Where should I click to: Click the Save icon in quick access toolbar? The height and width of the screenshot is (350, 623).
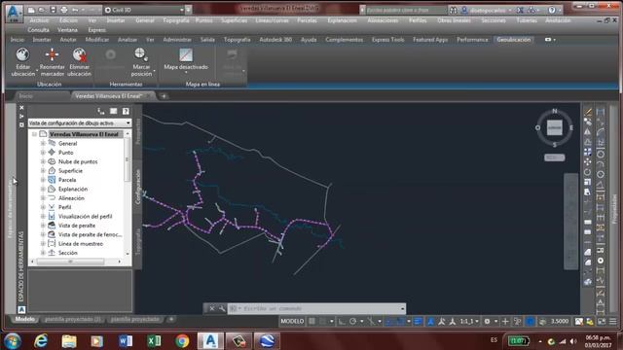(x=53, y=10)
